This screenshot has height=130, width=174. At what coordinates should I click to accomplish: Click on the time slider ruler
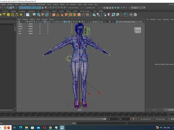click(x=83, y=114)
